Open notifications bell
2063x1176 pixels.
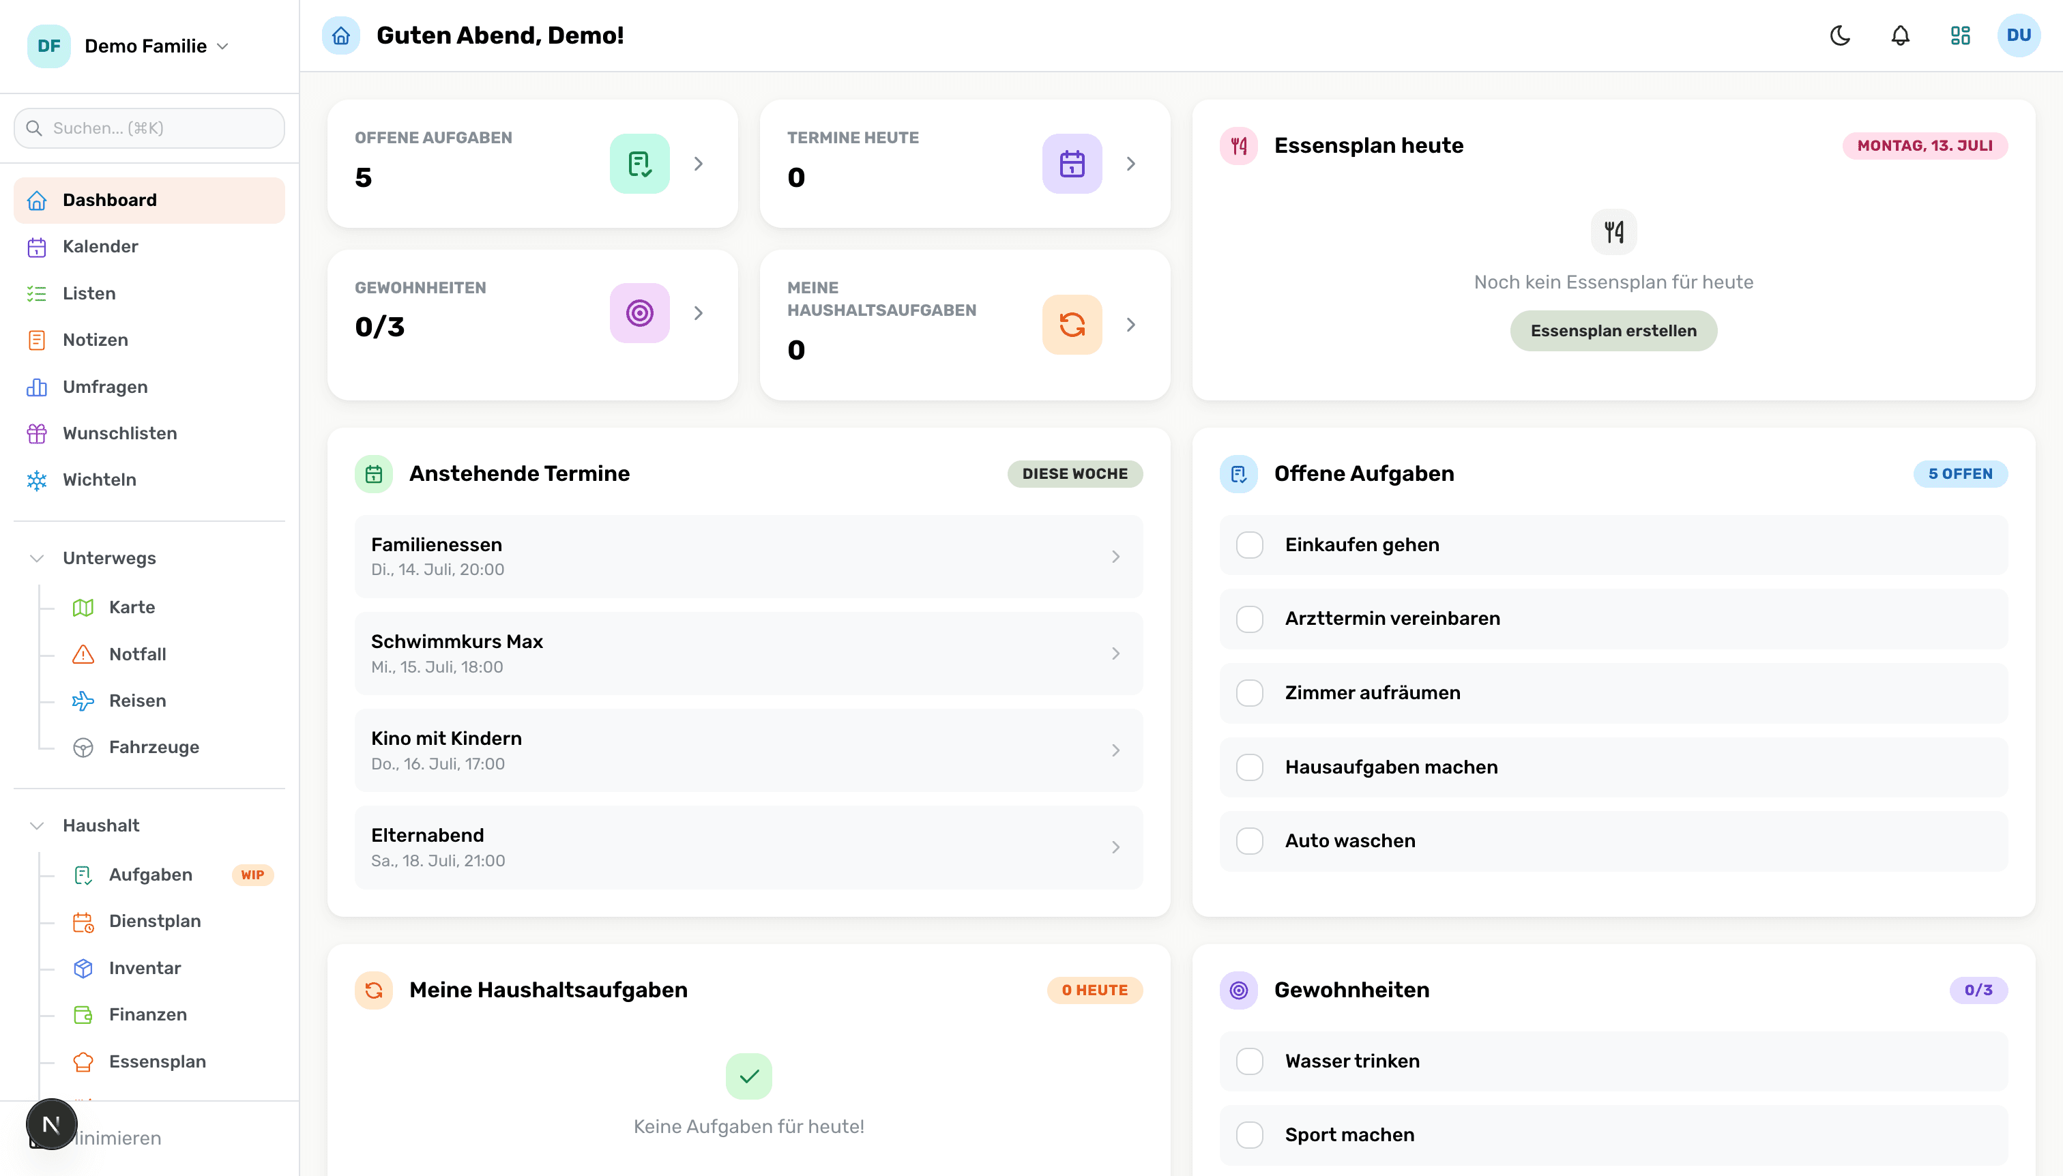[x=1901, y=35]
